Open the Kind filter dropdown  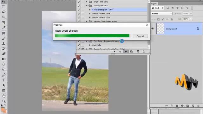tap(158, 8)
